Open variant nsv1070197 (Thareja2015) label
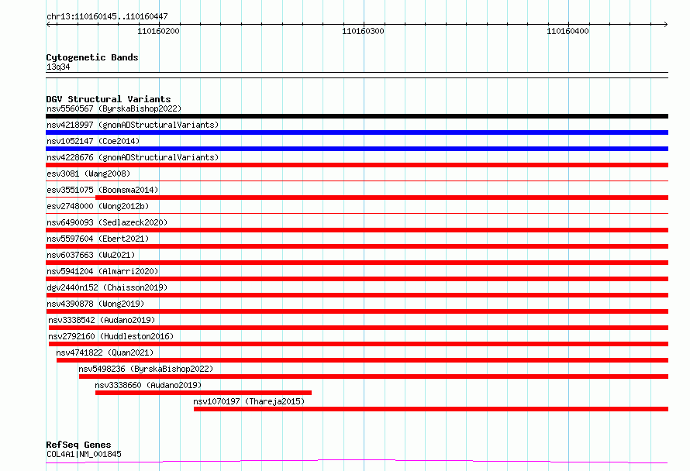This screenshot has height=471, width=690. pyautogui.click(x=249, y=401)
